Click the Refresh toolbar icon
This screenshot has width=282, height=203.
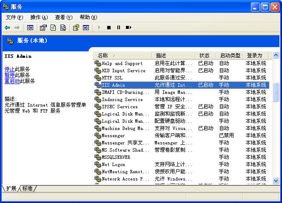pos(53,28)
